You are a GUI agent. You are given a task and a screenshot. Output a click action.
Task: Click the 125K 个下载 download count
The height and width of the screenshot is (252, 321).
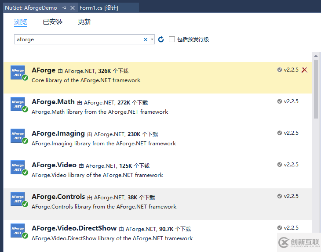(x=135, y=166)
